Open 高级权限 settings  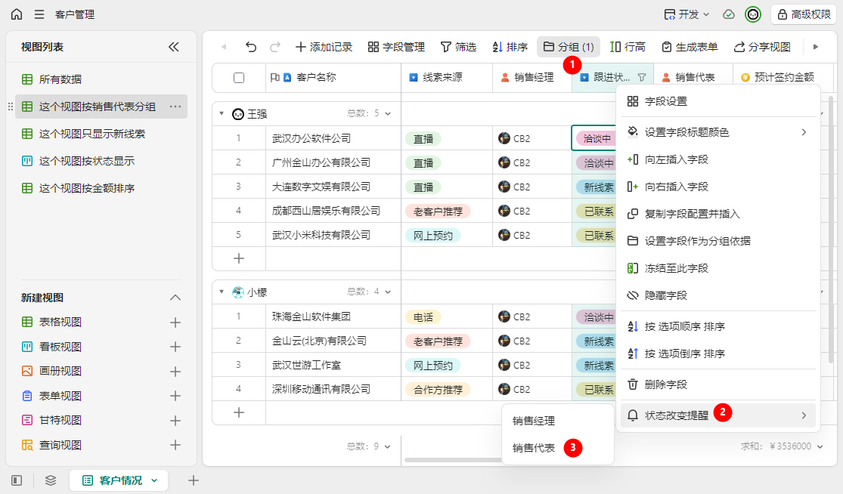click(804, 14)
